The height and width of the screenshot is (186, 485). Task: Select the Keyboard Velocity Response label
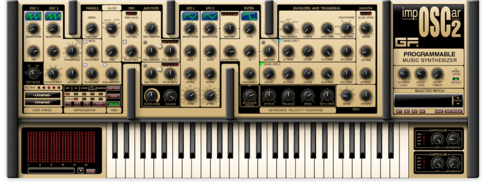(x=297, y=110)
